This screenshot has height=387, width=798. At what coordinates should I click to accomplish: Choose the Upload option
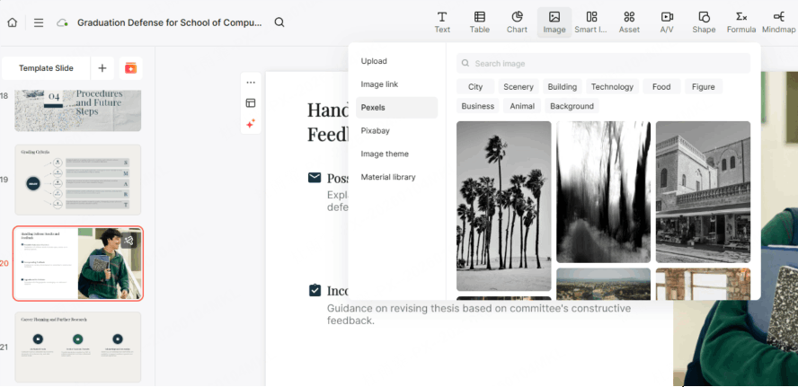tap(374, 61)
